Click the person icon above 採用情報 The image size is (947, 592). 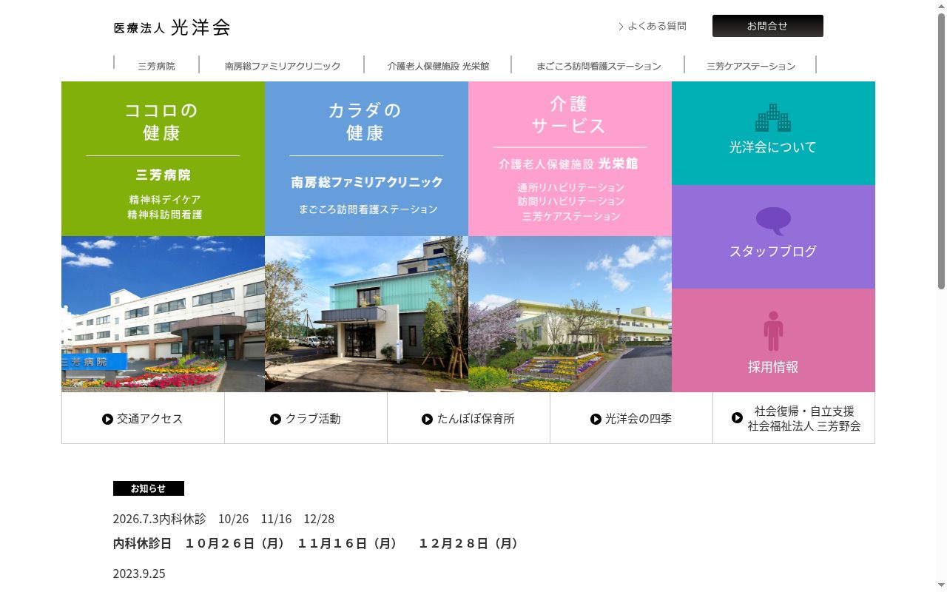[x=773, y=331]
